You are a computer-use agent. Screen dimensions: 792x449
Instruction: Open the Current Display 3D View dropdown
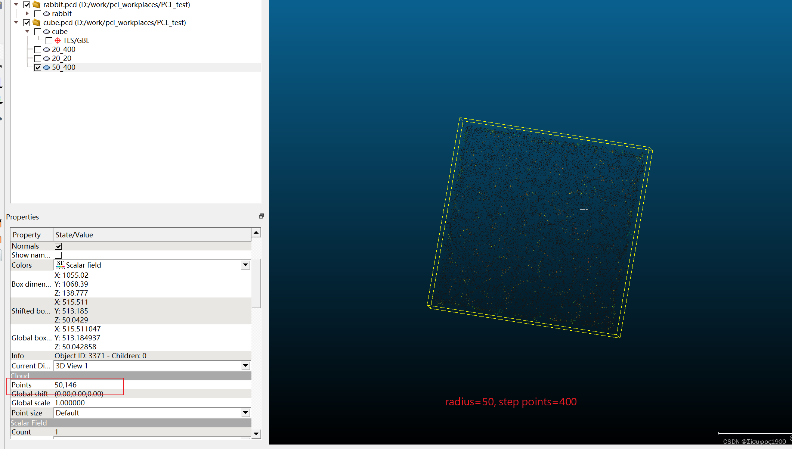coord(245,366)
